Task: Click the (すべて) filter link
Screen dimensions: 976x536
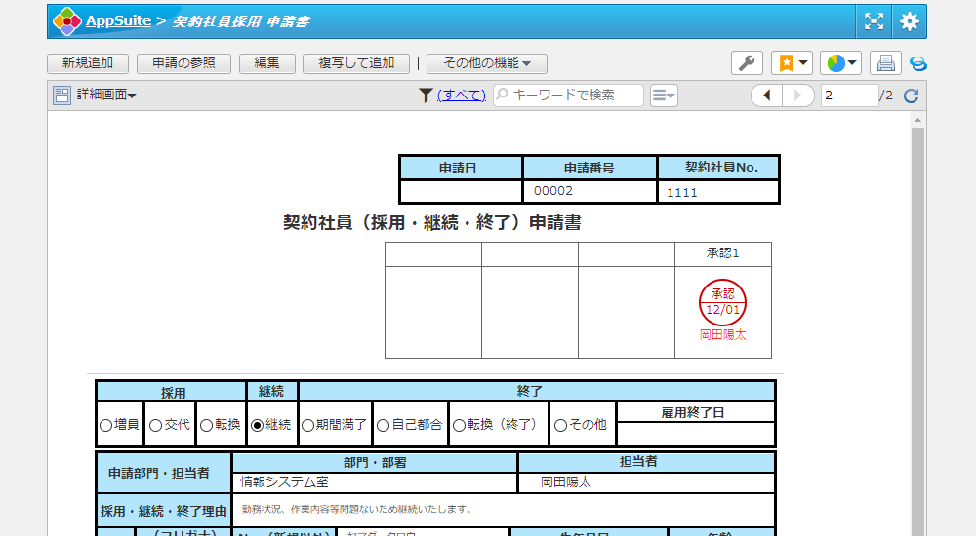Action: (462, 96)
